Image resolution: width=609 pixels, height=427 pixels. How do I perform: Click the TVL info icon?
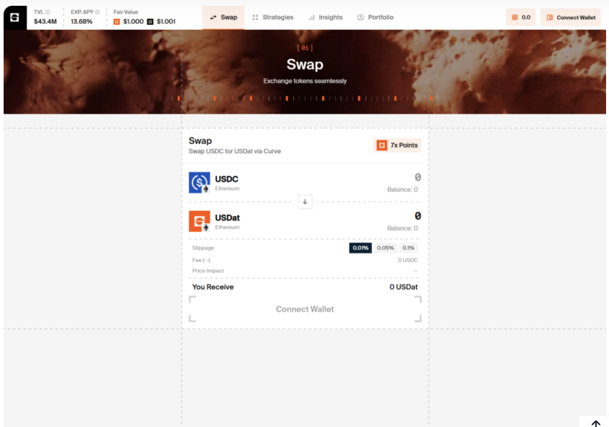coord(48,10)
